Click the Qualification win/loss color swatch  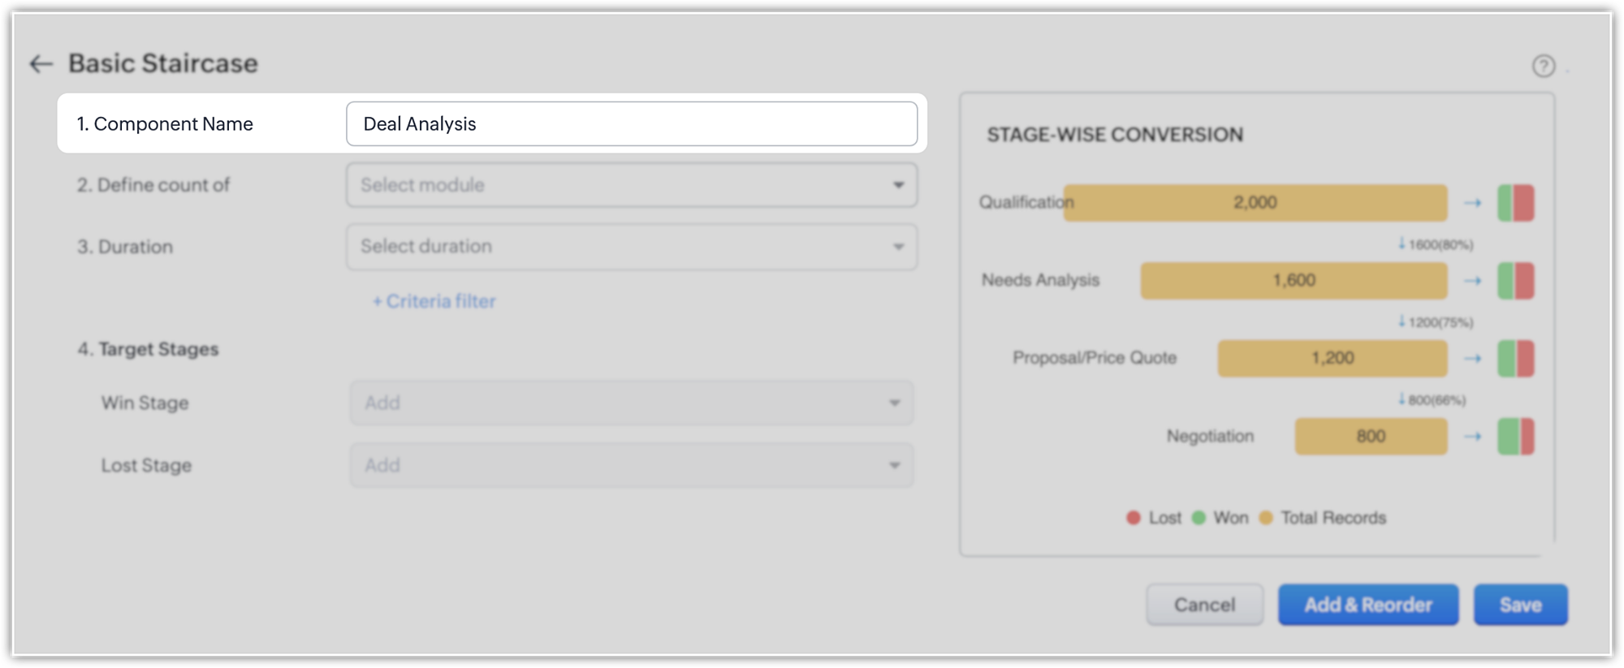(1516, 203)
